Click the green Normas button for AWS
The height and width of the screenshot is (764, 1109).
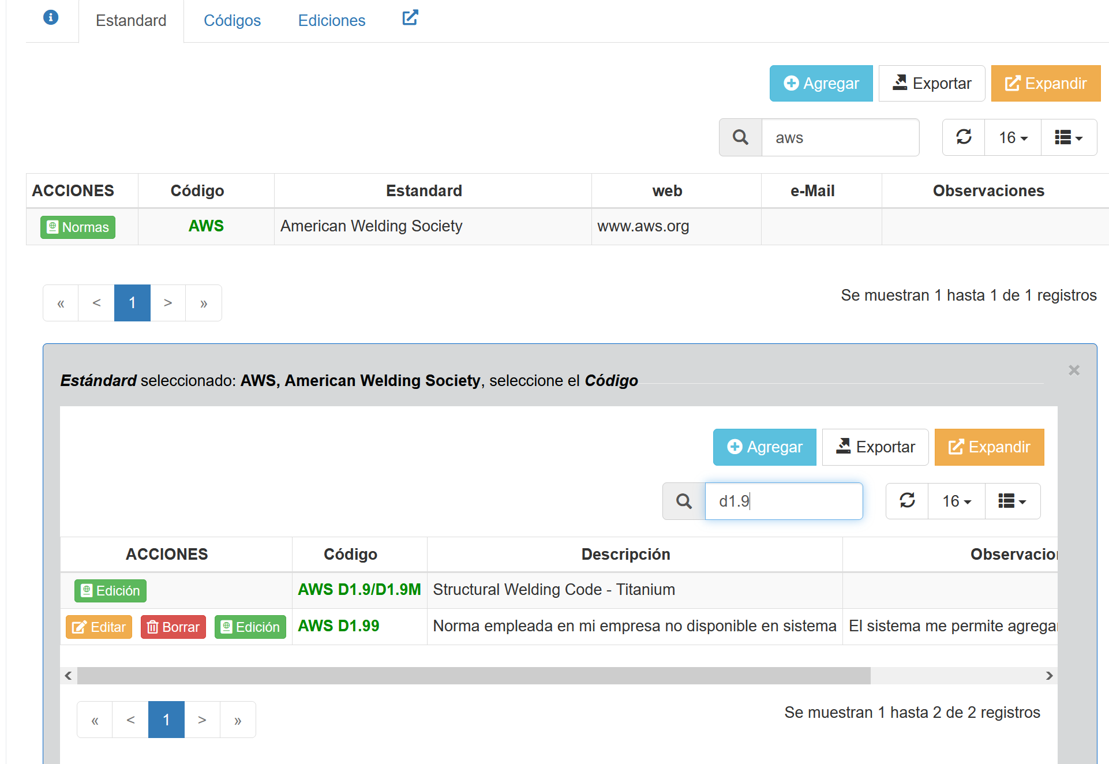click(78, 227)
